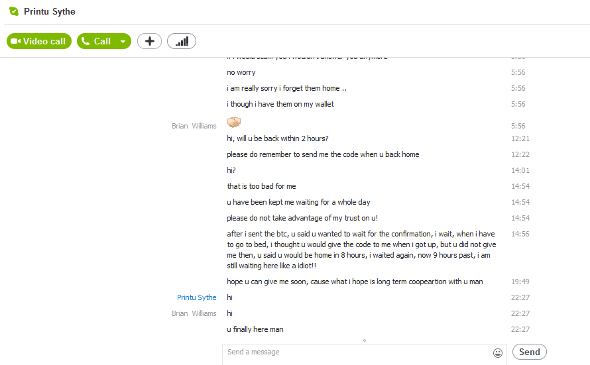The height and width of the screenshot is (365, 590).
Task: Click the green Call button
Action: [97, 41]
